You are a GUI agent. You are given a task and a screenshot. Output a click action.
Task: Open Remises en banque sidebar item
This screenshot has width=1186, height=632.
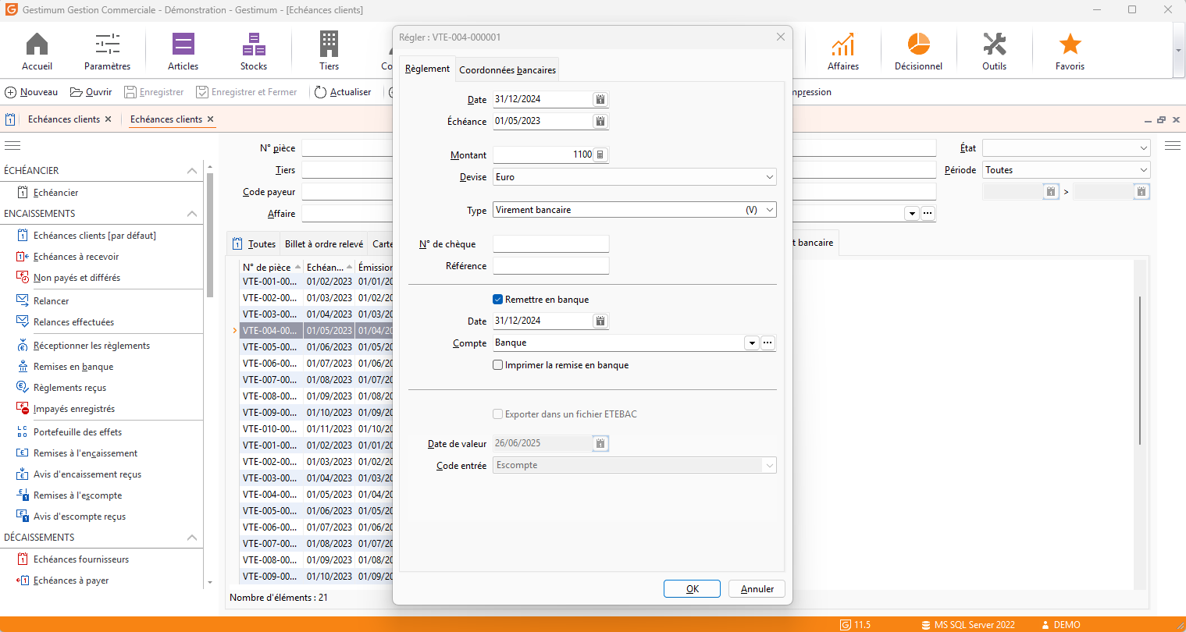point(73,367)
